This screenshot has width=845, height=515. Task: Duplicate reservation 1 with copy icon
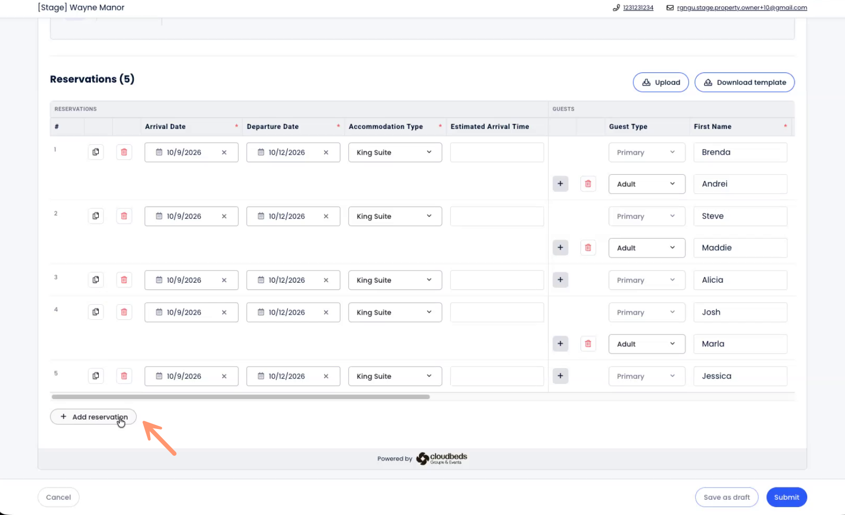coord(96,152)
